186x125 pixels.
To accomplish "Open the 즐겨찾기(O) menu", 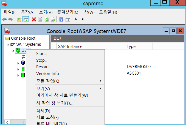I will tap(68, 12).
